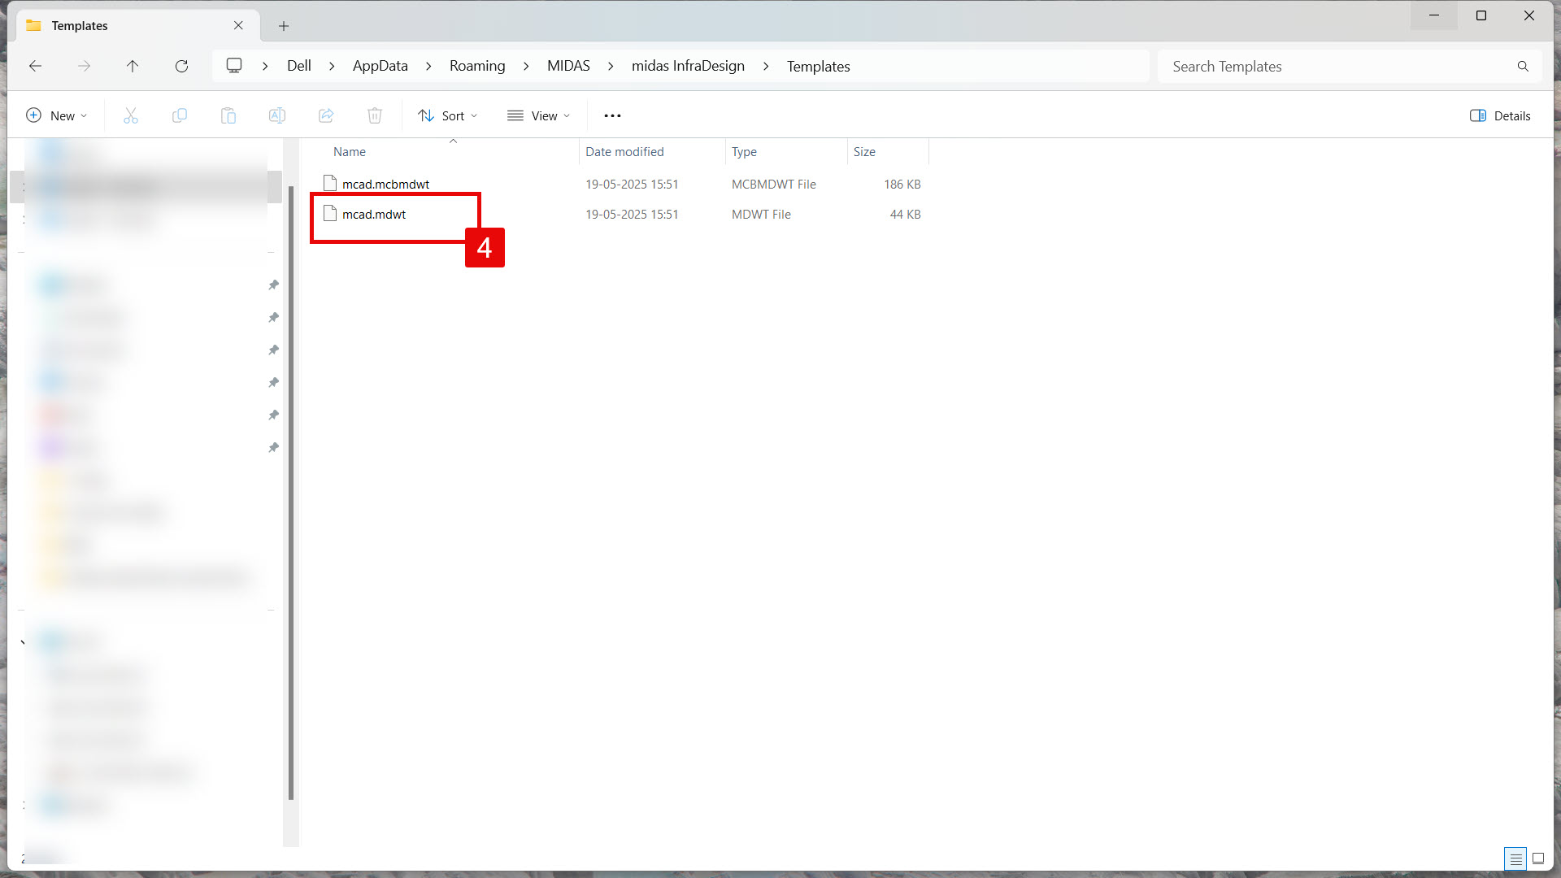Navigate to AppData breadcrumb

pyautogui.click(x=380, y=66)
